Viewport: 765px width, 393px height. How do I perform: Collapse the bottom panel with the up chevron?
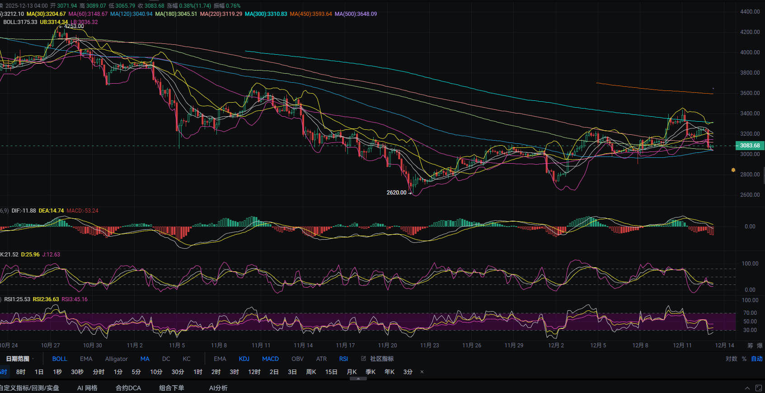click(747, 388)
